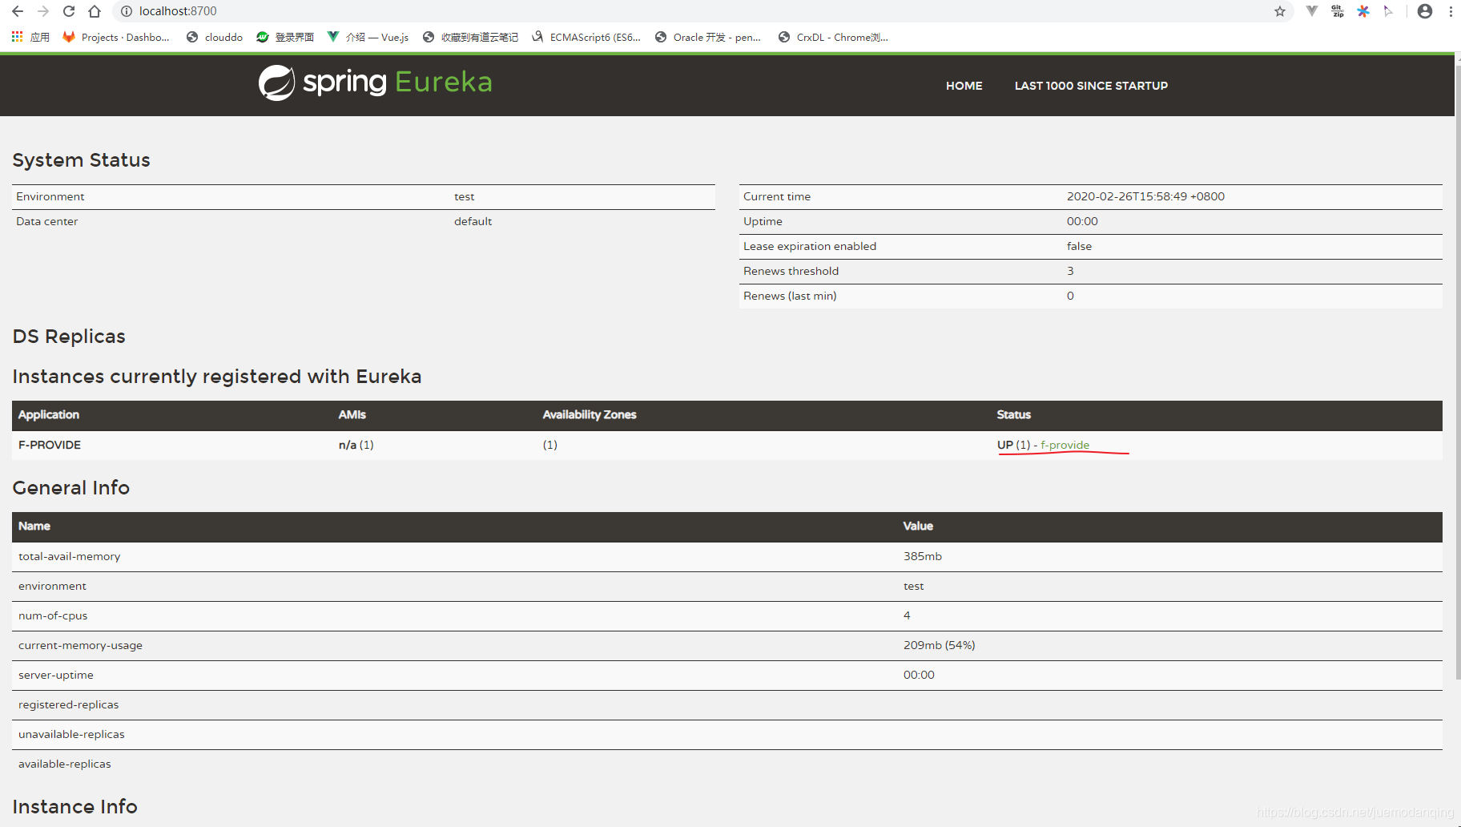1461x827 pixels.
Task: Open the 登录界面 bookmark
Action: [285, 37]
